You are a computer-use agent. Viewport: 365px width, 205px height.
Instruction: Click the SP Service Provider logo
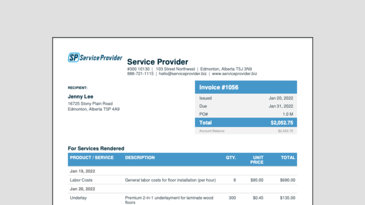click(x=95, y=57)
